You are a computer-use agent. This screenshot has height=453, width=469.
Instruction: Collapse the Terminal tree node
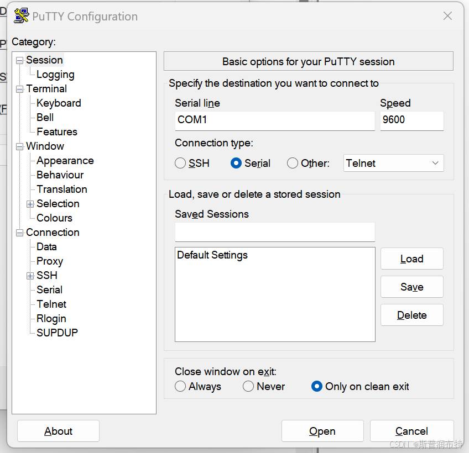coord(19,89)
